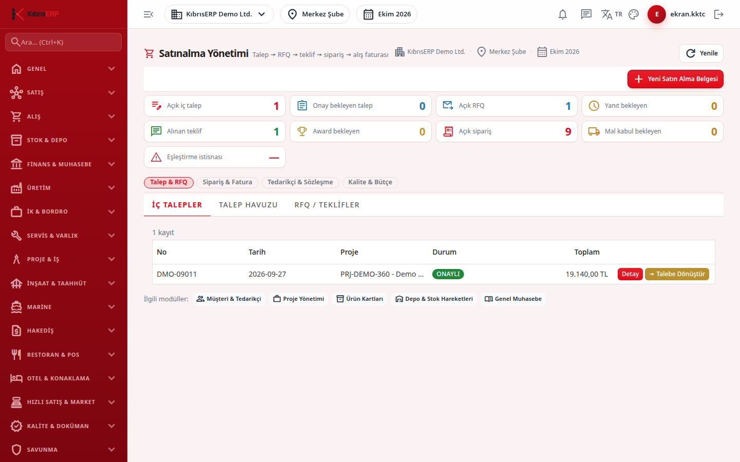Open RFQ / TEKLİFLER tab

click(327, 205)
